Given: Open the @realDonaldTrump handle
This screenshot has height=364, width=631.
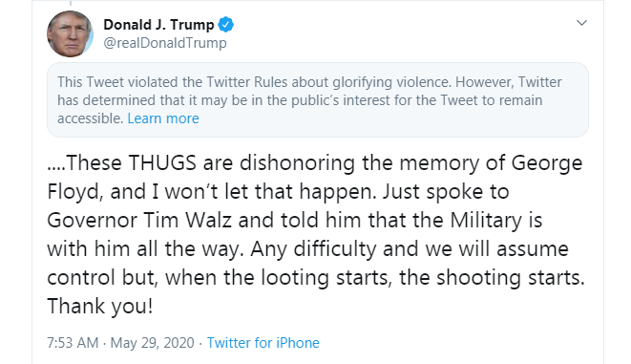Looking at the screenshot, I should (x=165, y=43).
